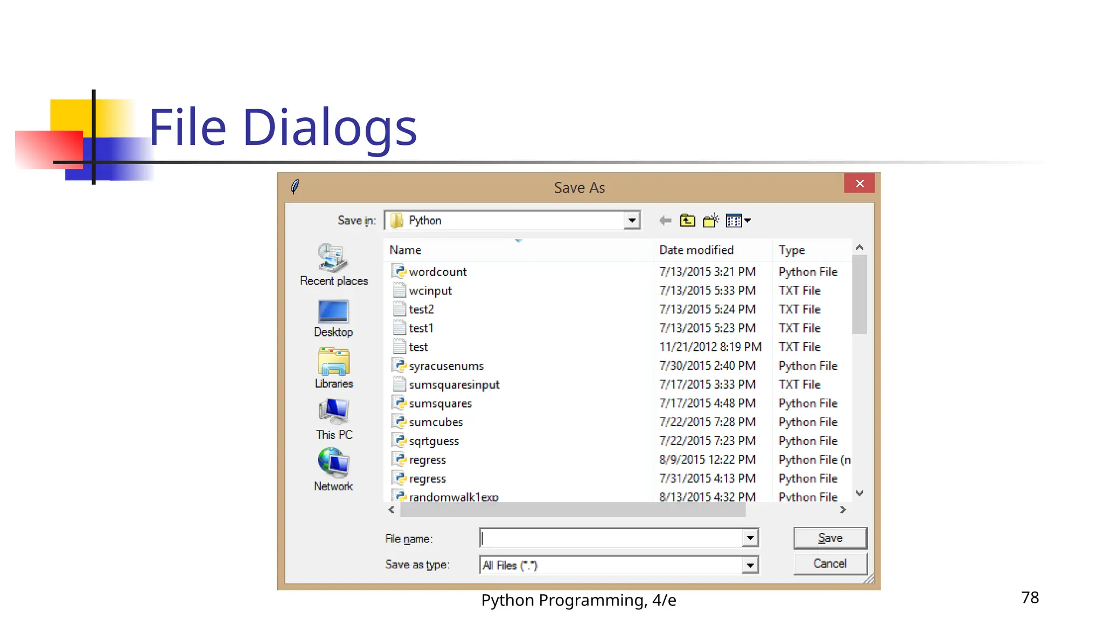Select Desktop in places bar
This screenshot has height=620, width=1103.
click(333, 319)
